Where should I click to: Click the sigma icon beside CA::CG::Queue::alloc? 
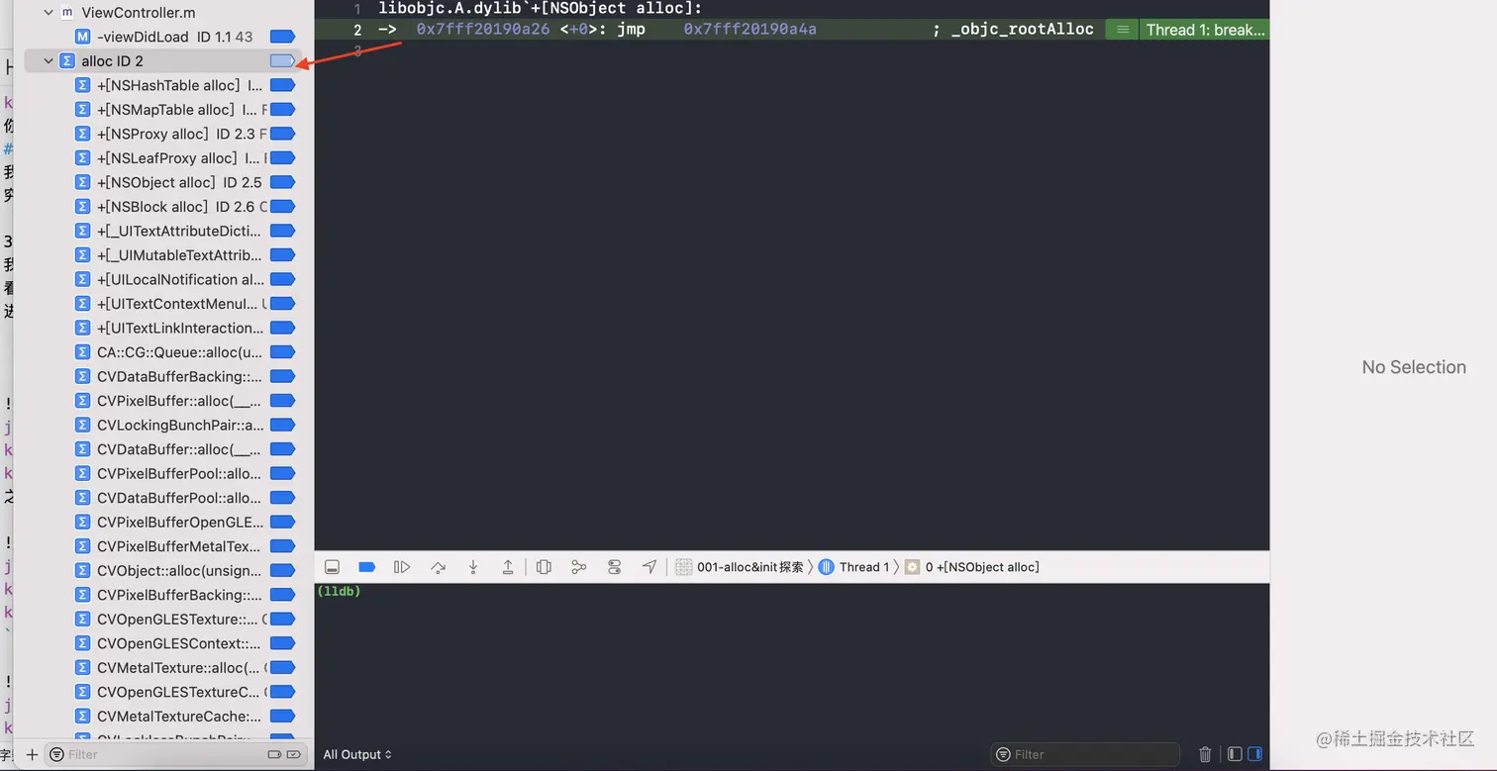tap(83, 352)
